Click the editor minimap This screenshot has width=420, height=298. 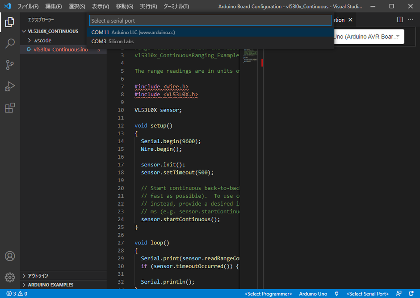[x=251, y=56]
